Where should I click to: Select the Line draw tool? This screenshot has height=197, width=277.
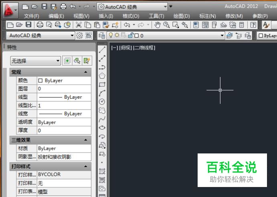tap(102, 50)
